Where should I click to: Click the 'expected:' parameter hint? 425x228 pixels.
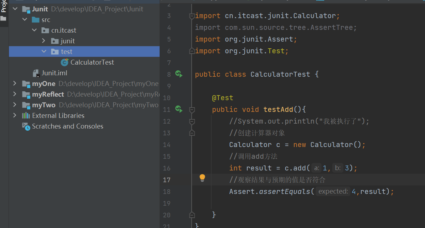click(333, 191)
